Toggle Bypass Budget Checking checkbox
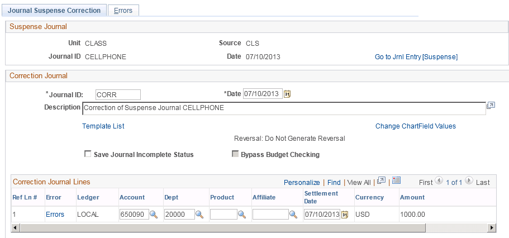 pyautogui.click(x=235, y=154)
